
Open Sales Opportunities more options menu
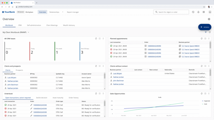click(x=209, y=94)
